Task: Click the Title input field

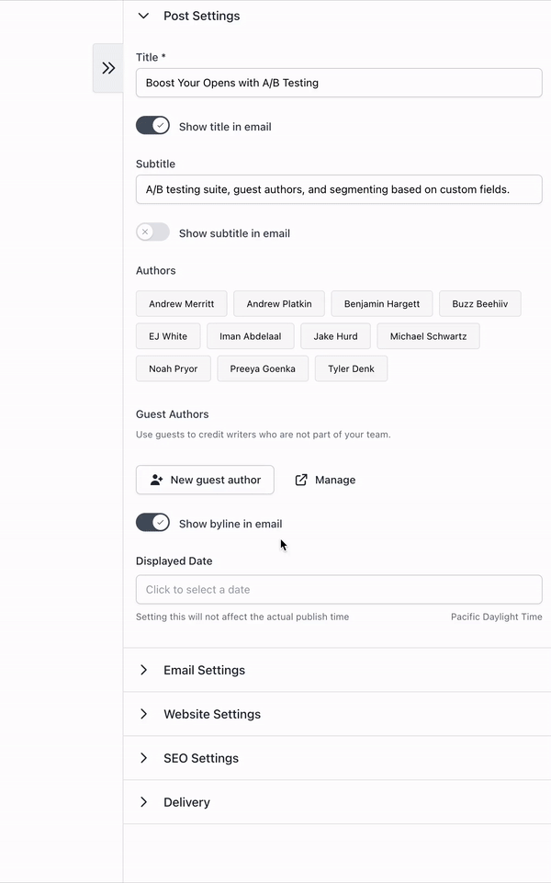Action: pos(339,83)
